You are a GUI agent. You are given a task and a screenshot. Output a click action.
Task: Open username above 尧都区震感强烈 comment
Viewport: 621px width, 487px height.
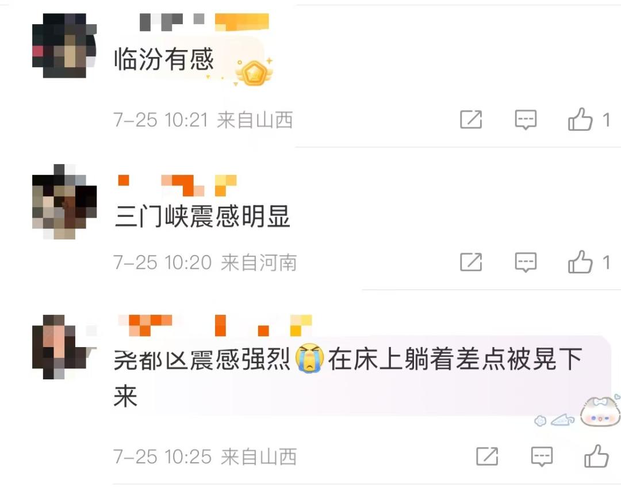(215, 326)
